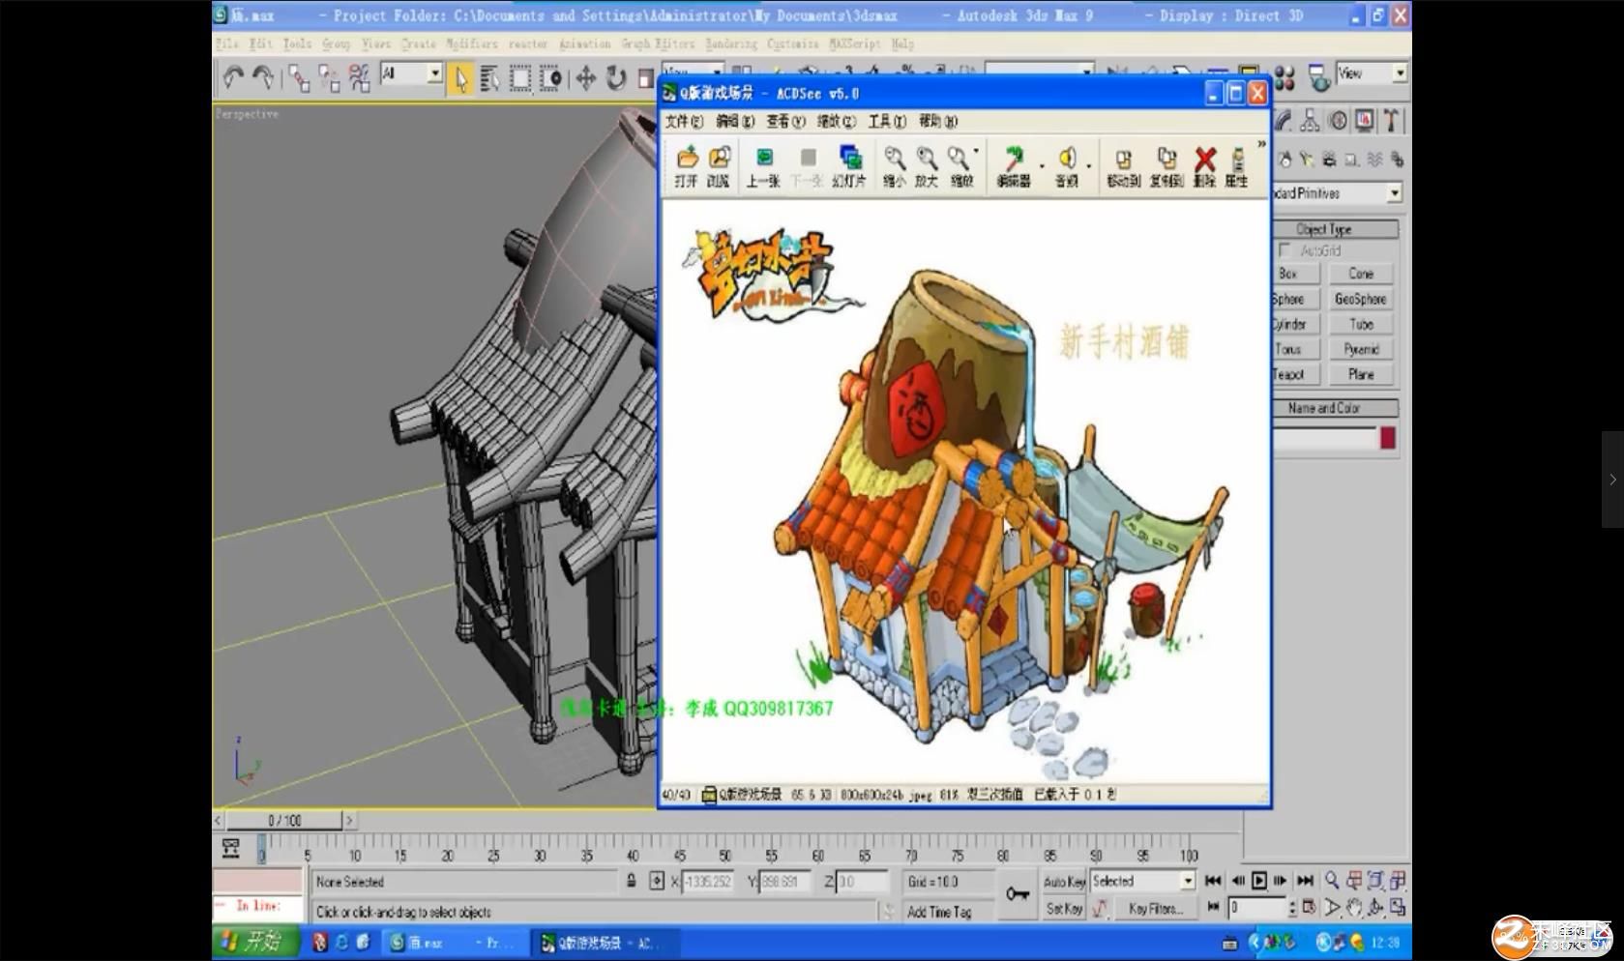Expand ACDSee toolbar overflow chevron

[1261, 144]
